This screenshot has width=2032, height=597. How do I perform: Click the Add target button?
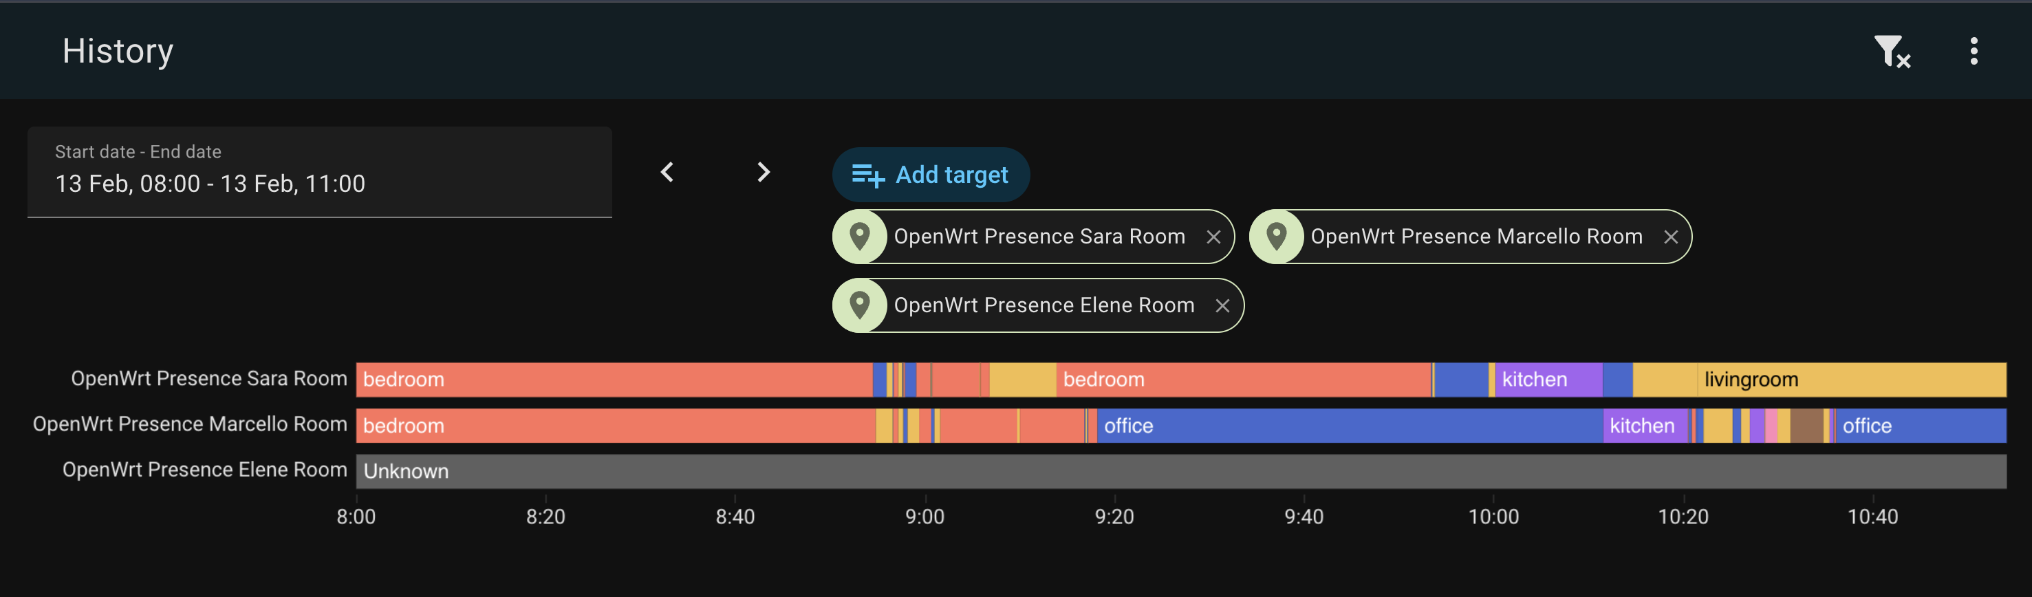(931, 174)
